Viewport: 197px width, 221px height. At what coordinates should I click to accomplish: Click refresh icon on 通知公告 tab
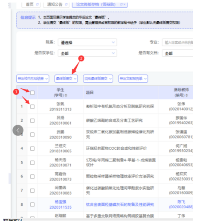pos(66,4)
